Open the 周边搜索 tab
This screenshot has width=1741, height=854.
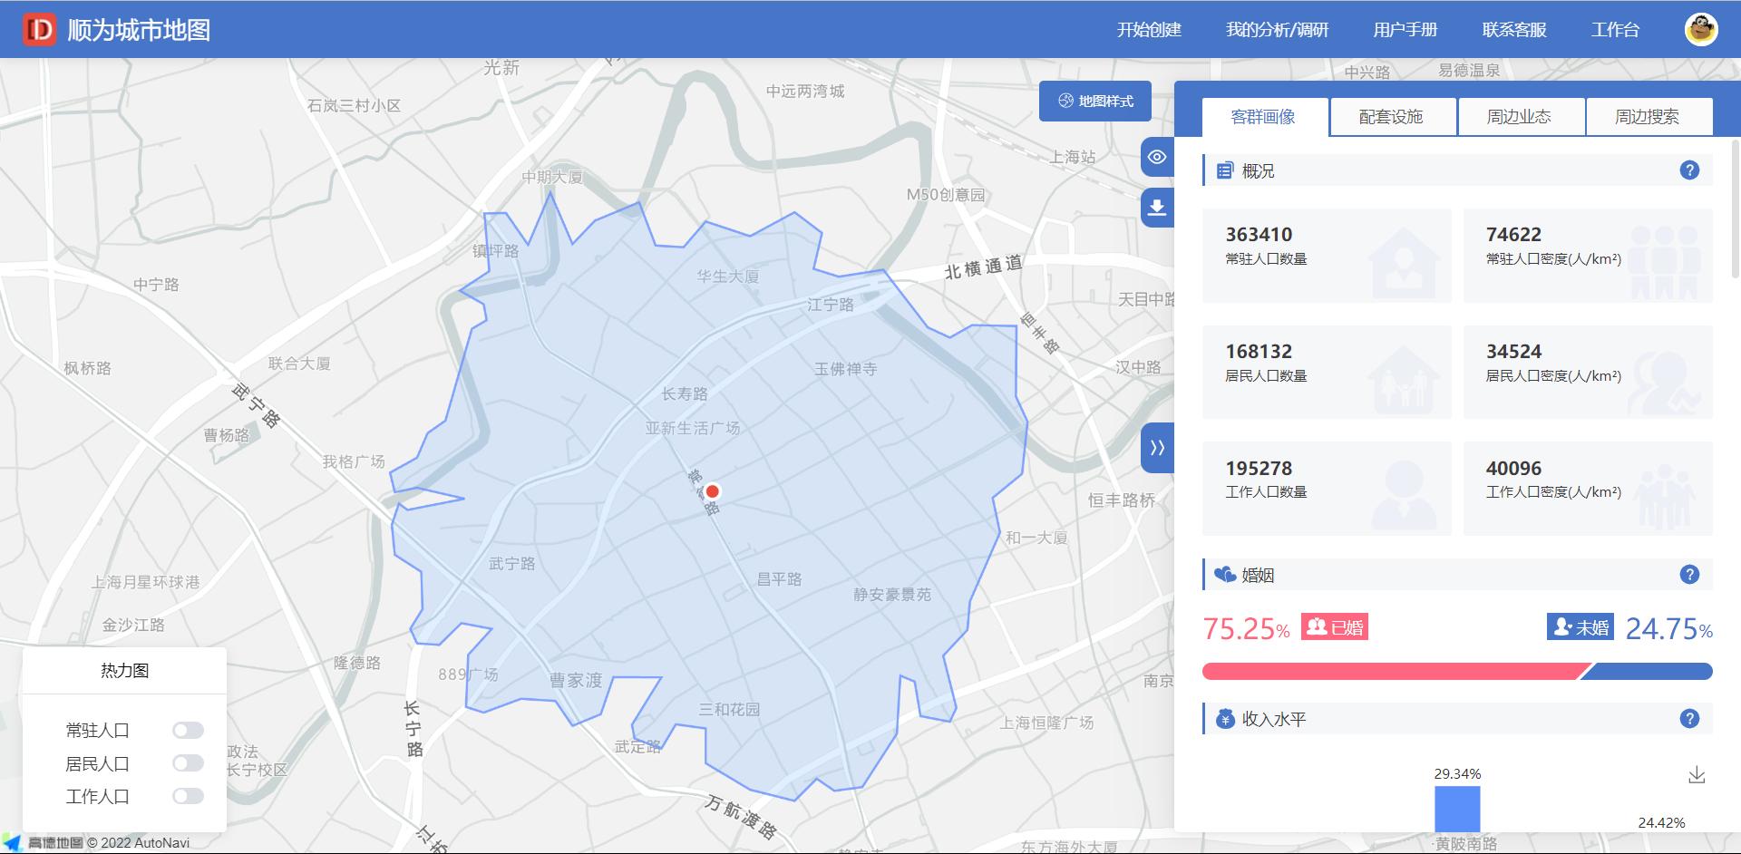point(1647,117)
